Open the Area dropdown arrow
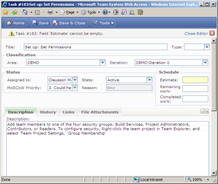 102,62
